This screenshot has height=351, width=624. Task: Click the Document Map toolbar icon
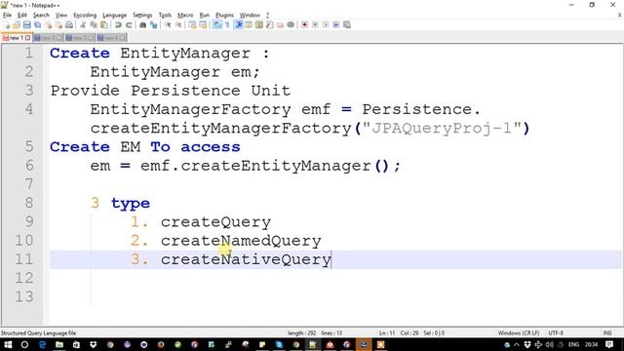click(x=259, y=25)
